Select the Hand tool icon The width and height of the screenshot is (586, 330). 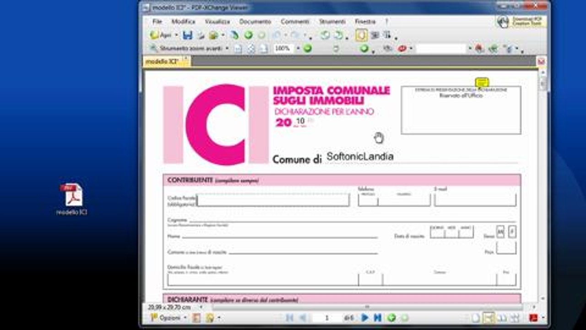tap(361, 35)
